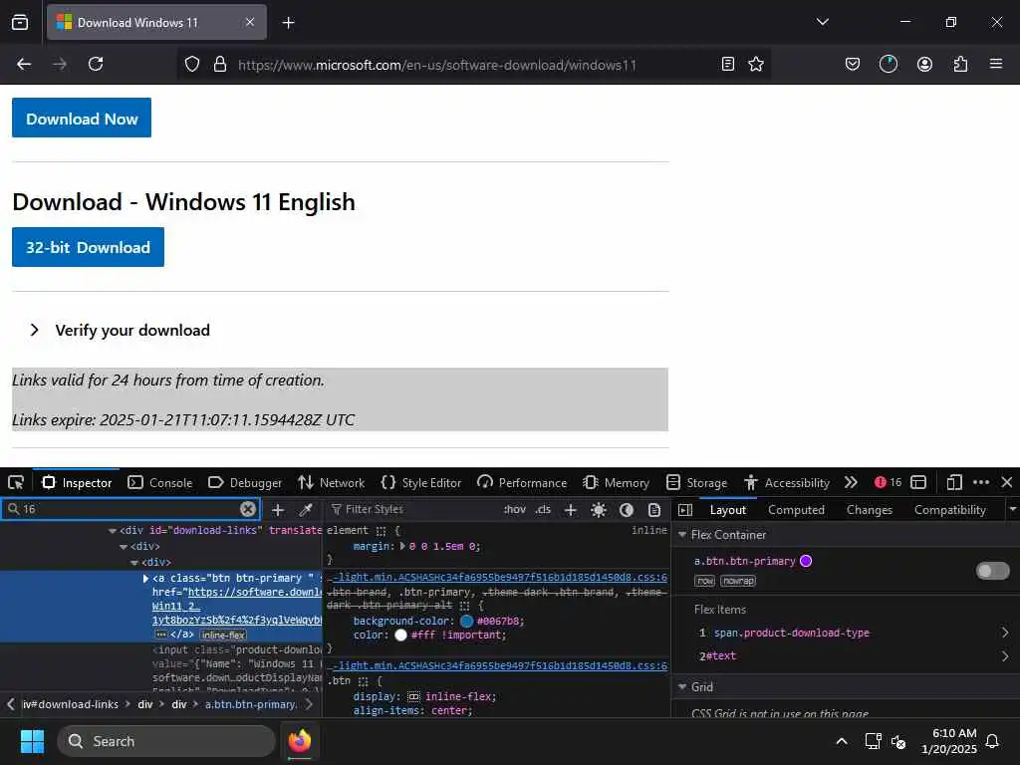Toggle reader view icon
The height and width of the screenshot is (765, 1020).
(728, 64)
